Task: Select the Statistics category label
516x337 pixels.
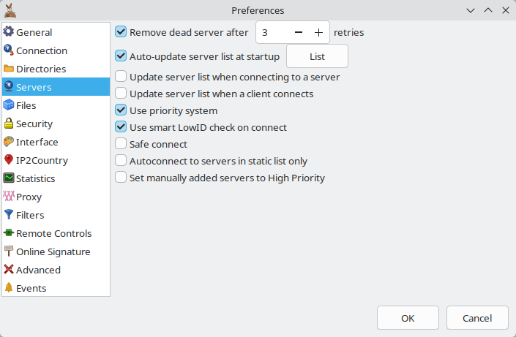Action: pyautogui.click(x=36, y=178)
